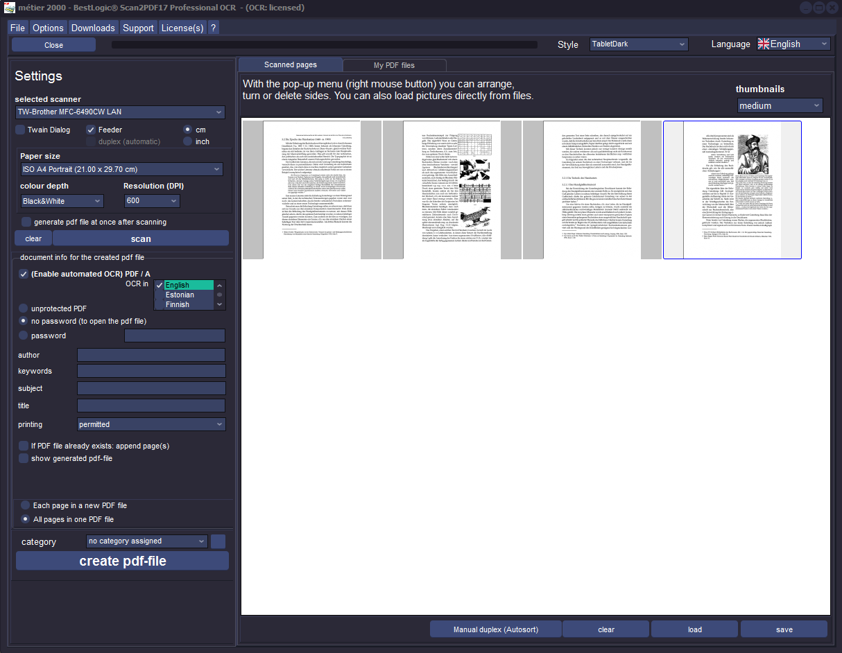Open the selected scanner dropdown

coord(120,112)
